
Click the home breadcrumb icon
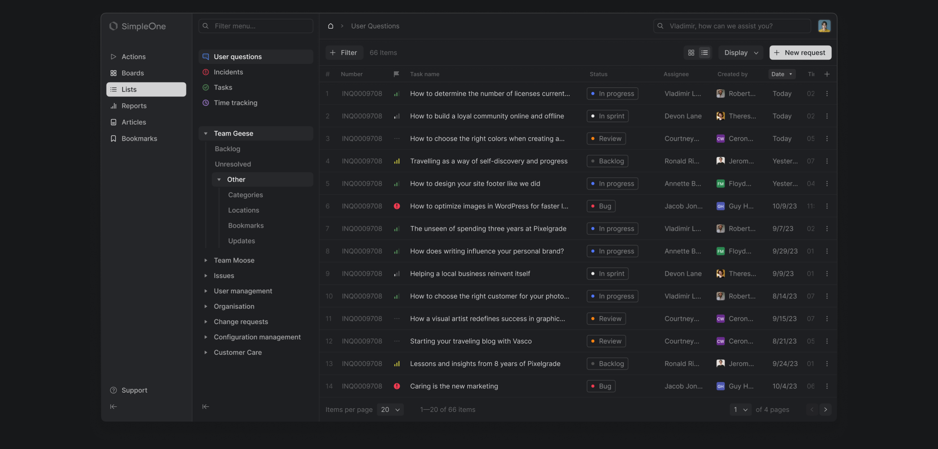[x=330, y=26]
